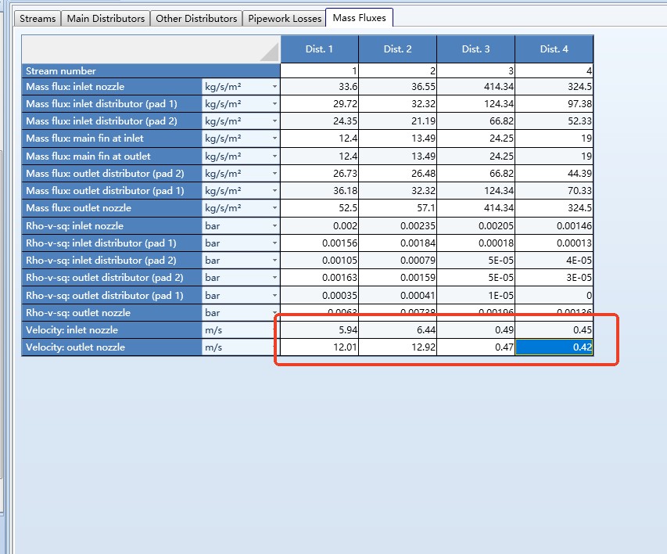Select the highlighted 0.42 cell

(554, 347)
